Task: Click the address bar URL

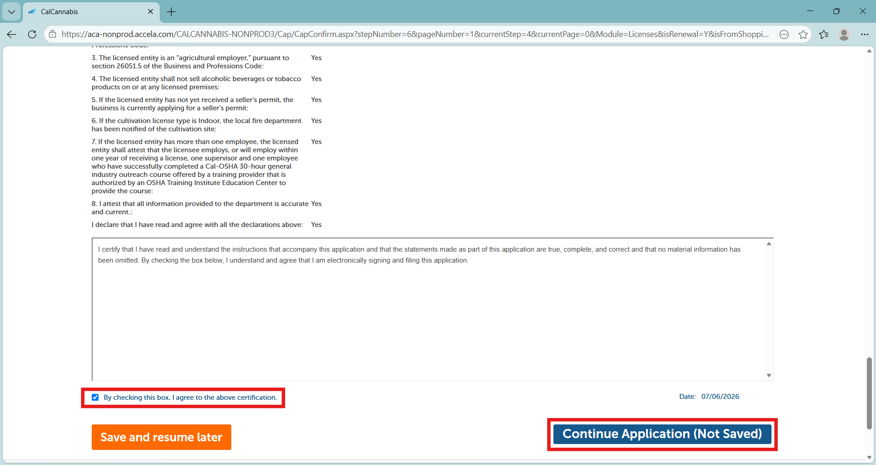Action: 415,34
